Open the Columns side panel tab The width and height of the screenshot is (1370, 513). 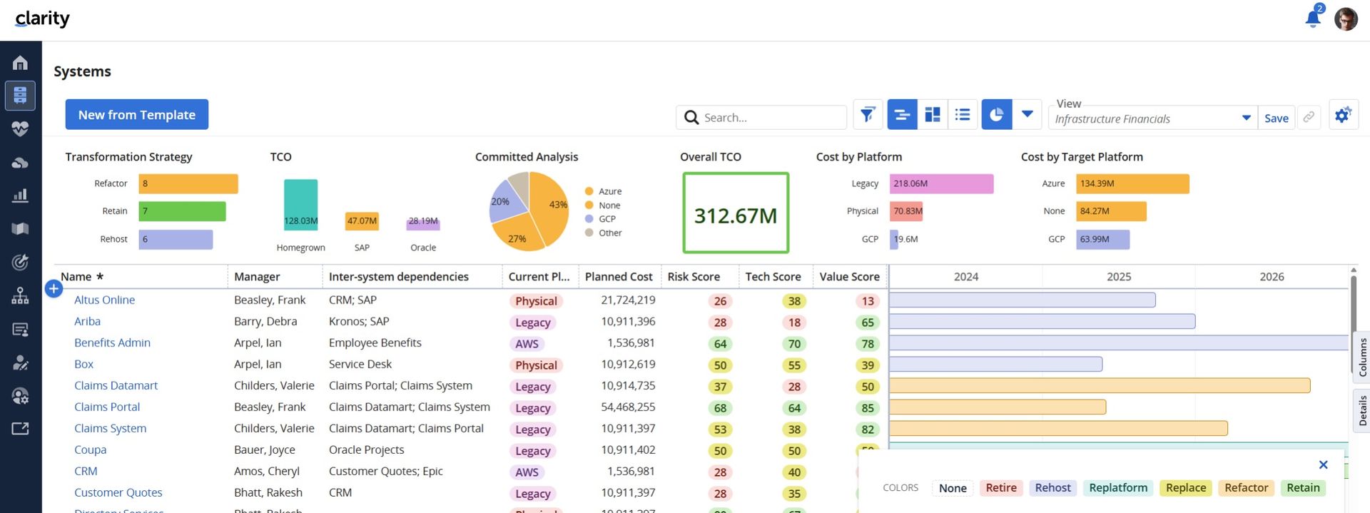pos(1362,357)
